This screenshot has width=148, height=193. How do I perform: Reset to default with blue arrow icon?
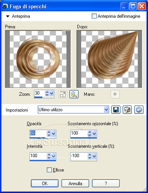[139, 110]
